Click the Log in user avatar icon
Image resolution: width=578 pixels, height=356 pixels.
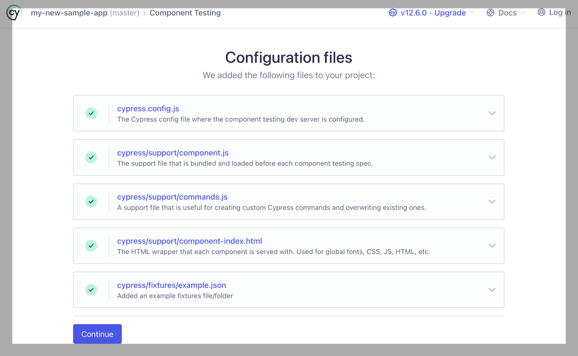[x=541, y=12]
